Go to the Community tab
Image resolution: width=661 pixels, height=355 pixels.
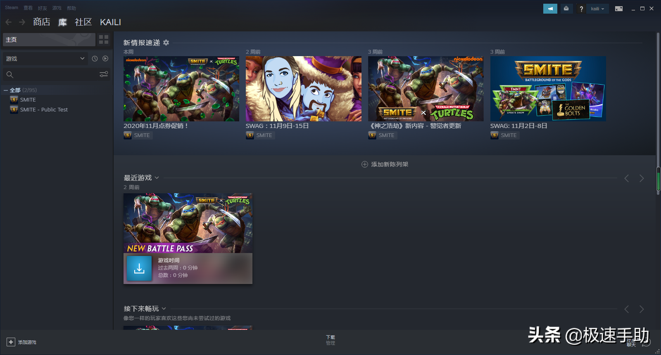pyautogui.click(x=83, y=22)
